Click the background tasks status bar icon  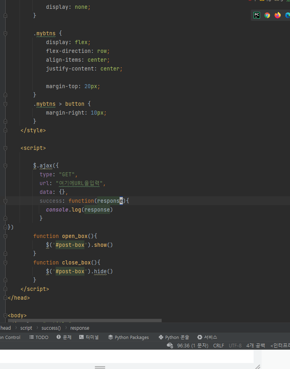(170, 345)
